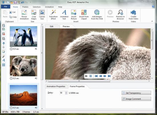Click the Set Transparency button
Screen dimensions: 157x115
click(136, 93)
